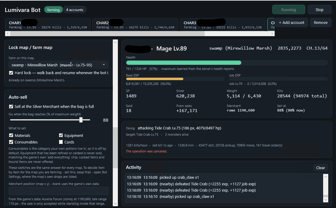Click the Already on swamp status message

click(37, 80)
